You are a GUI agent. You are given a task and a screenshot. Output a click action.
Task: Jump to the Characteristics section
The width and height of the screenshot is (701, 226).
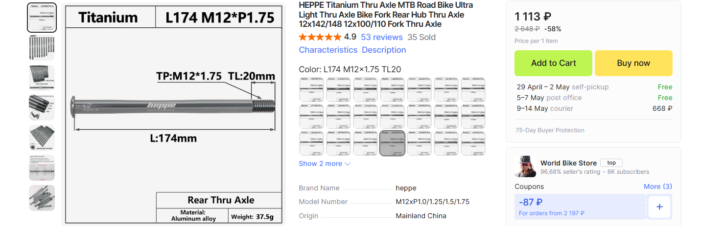(x=328, y=50)
